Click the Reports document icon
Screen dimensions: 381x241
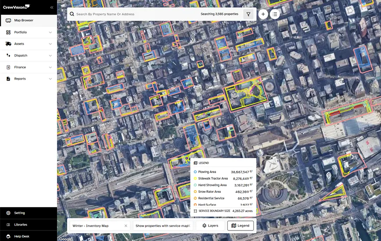click(8, 79)
